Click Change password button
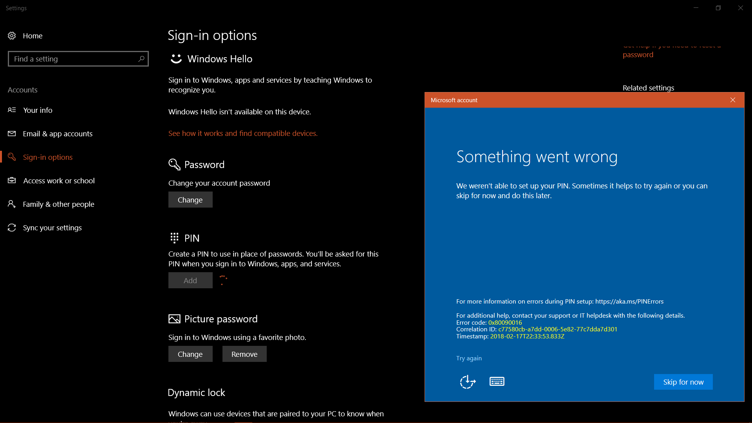752x423 pixels. pos(190,199)
